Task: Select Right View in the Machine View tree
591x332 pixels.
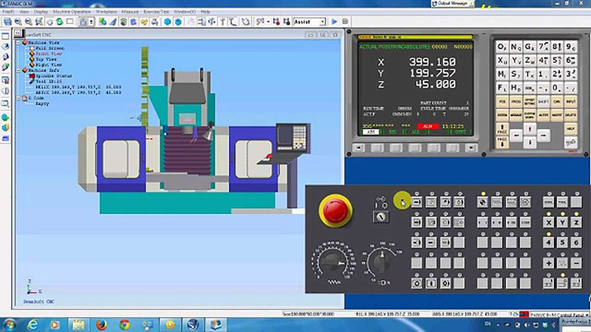Action: [x=48, y=65]
